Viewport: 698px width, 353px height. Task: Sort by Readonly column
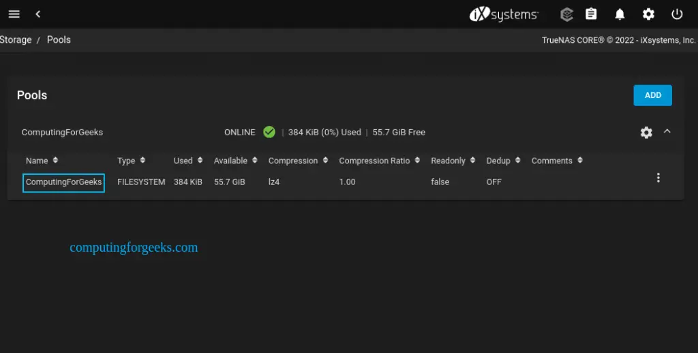453,161
